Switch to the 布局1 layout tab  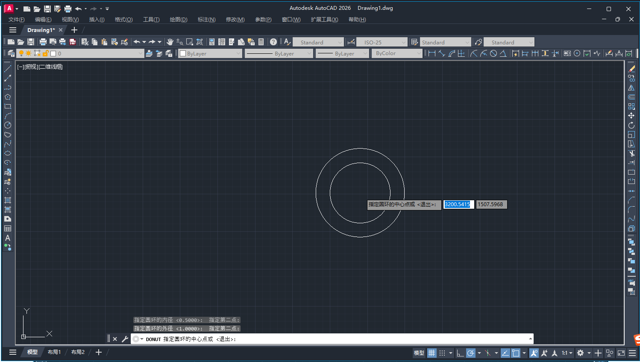click(x=54, y=352)
